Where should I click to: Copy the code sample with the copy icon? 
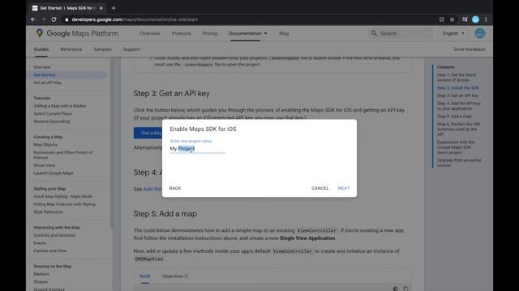pos(405,289)
